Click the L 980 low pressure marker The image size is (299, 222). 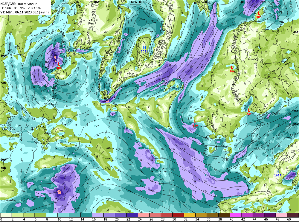point(195,123)
